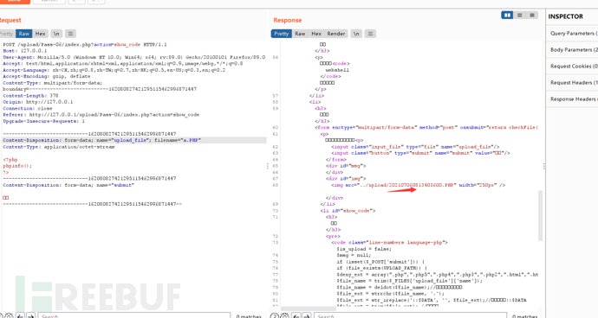This screenshot has height=318, width=598.
Task: Switch Request view to Pretty tab
Action: (x=6, y=34)
